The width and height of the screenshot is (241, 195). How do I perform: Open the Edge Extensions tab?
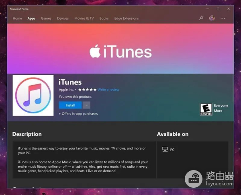(127, 18)
